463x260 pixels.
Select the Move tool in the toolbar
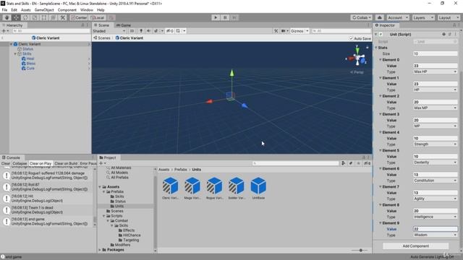(x=16, y=17)
